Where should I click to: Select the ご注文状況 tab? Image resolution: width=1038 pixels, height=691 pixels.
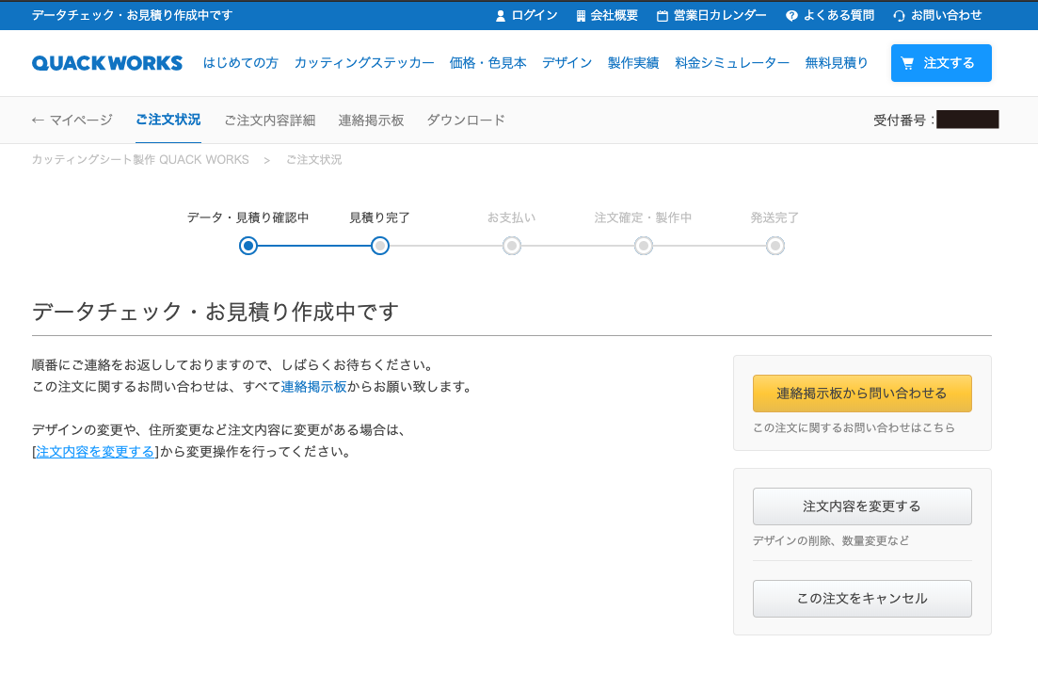tap(168, 120)
